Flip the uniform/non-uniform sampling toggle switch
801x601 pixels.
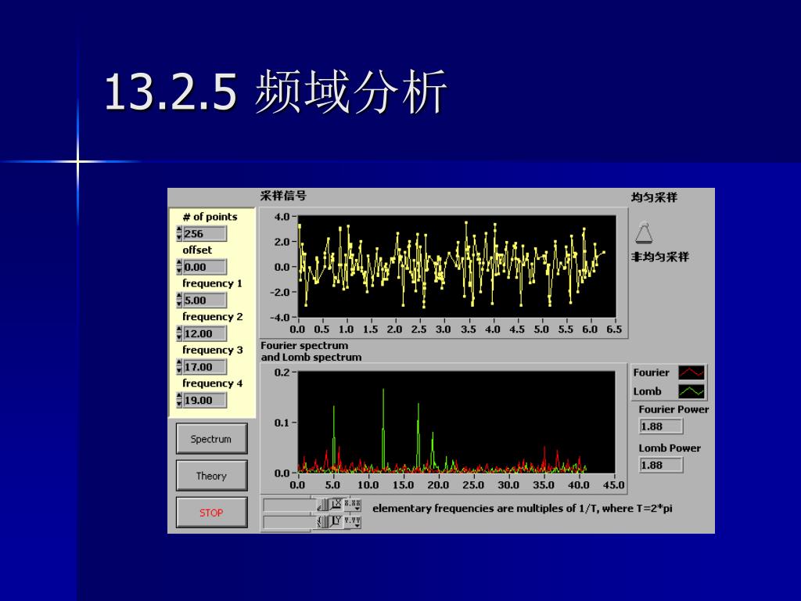click(x=645, y=232)
